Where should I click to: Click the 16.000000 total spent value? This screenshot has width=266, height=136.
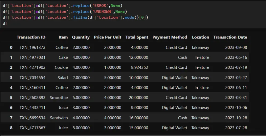[138, 118]
